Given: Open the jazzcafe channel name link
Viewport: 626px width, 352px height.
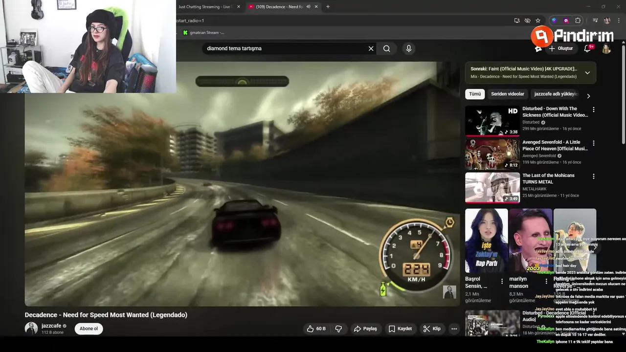Looking at the screenshot, I should [51, 326].
